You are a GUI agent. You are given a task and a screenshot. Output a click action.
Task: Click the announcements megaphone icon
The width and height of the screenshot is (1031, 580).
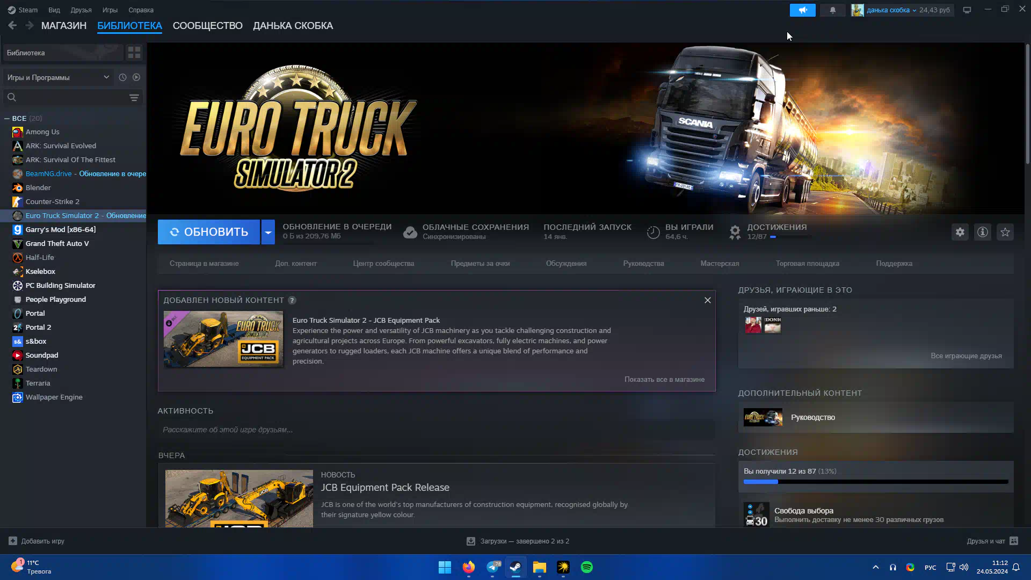802,10
